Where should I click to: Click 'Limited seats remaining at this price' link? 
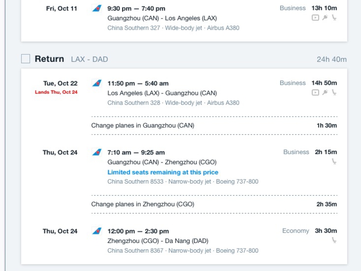(163, 172)
